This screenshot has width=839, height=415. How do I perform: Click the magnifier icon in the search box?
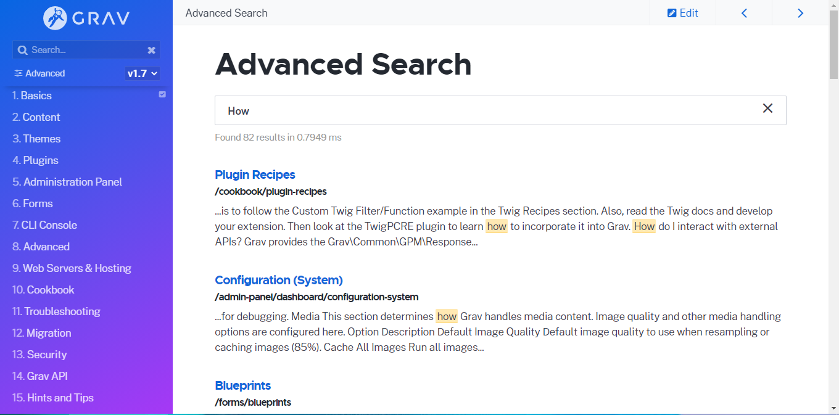click(x=23, y=49)
